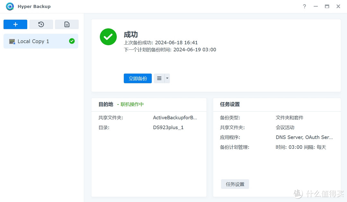Click the green success checkmark icon
This screenshot has width=347, height=202.
[108, 37]
